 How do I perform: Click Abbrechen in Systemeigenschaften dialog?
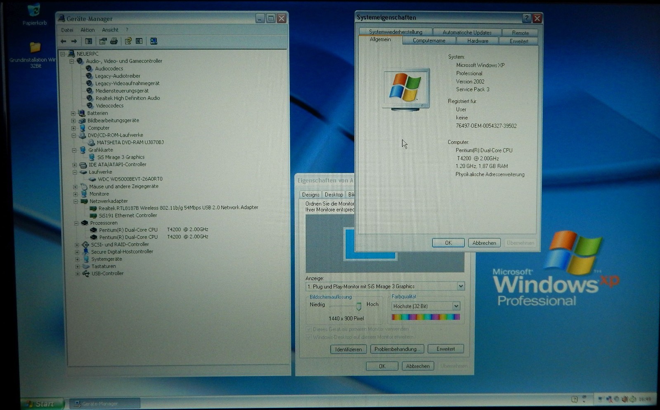coord(484,243)
